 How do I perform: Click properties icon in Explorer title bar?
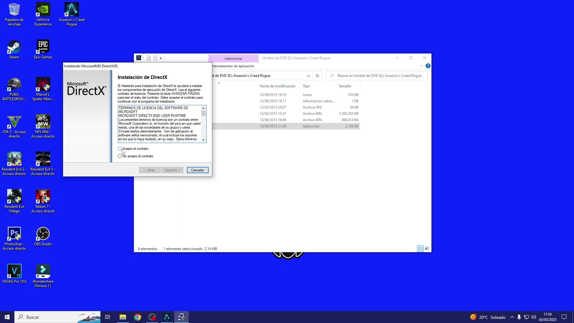pos(148,58)
